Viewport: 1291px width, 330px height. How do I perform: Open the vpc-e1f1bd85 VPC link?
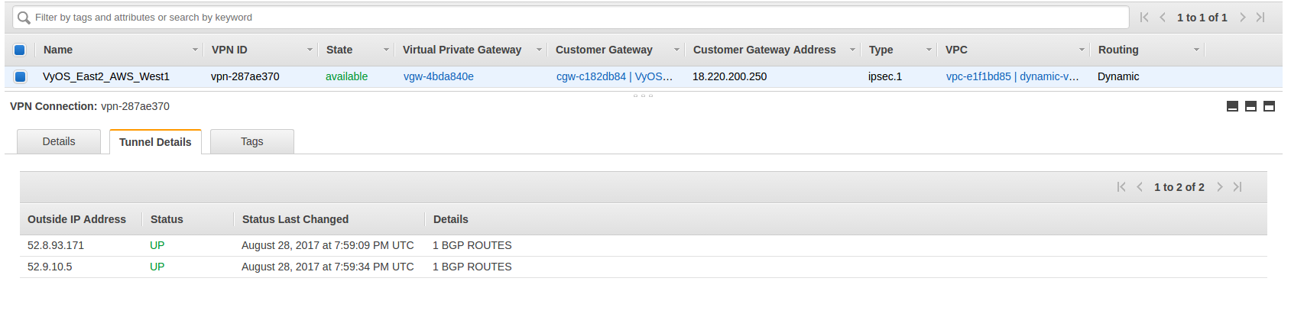pos(978,76)
